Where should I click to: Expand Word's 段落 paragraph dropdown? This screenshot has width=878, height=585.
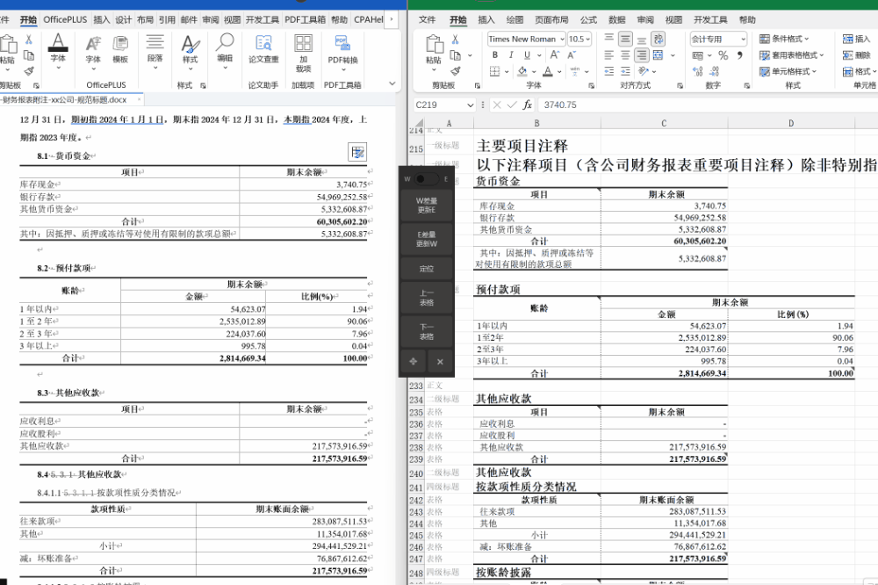(x=155, y=69)
